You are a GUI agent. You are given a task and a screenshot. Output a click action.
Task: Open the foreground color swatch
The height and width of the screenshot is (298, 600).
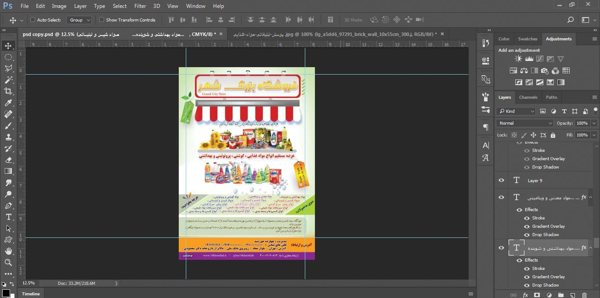click(6, 293)
